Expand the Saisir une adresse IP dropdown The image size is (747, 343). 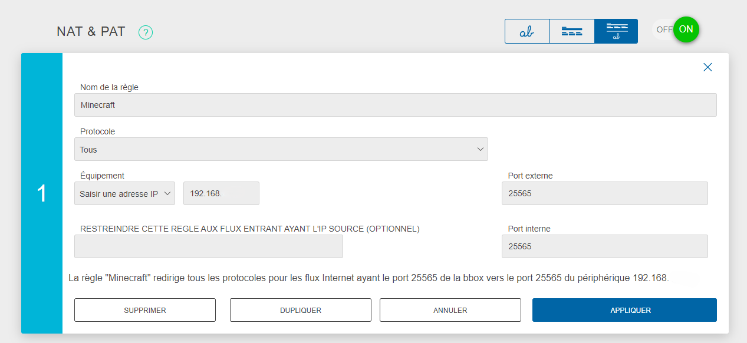point(124,193)
